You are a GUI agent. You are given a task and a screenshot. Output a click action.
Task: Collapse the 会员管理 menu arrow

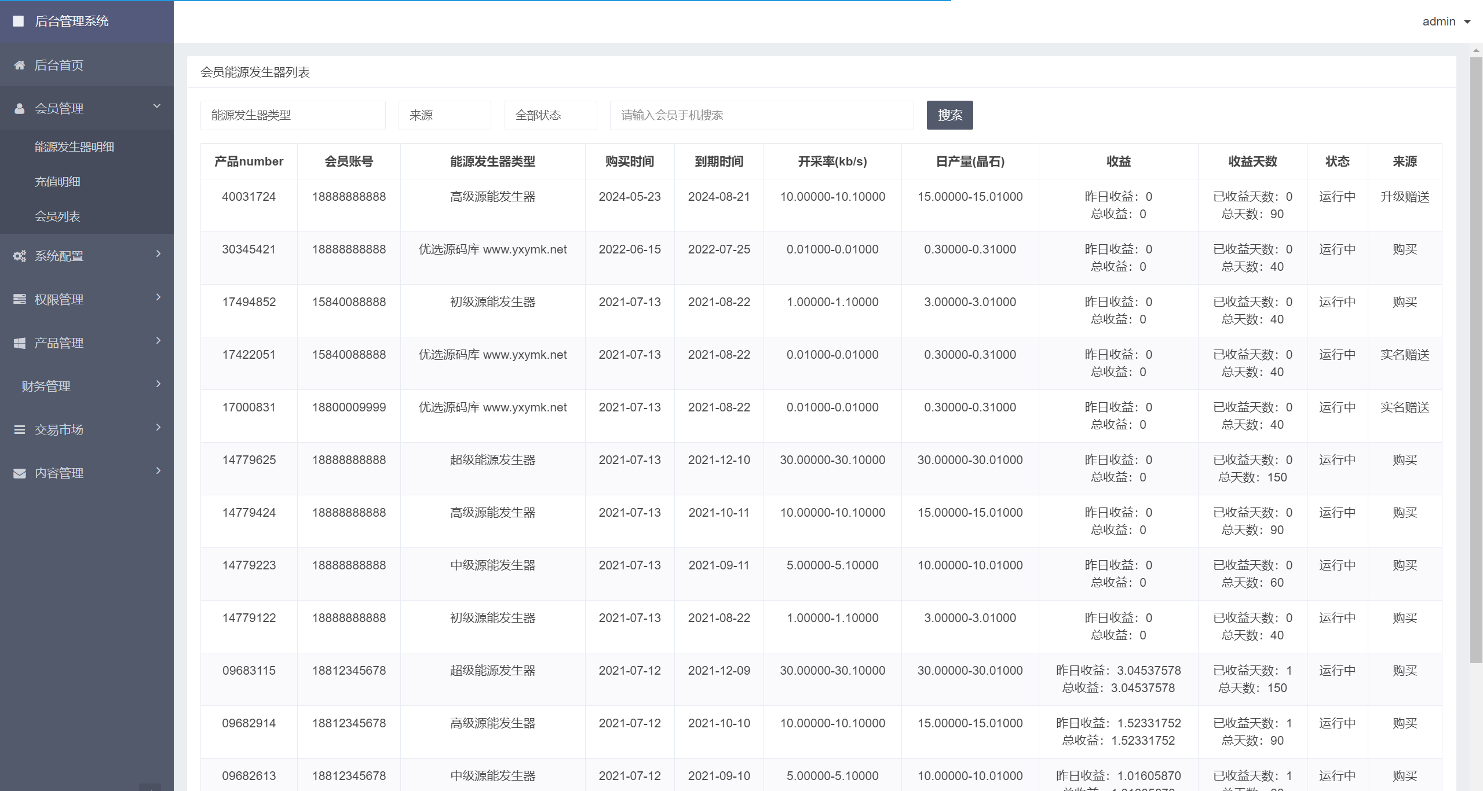(x=156, y=106)
